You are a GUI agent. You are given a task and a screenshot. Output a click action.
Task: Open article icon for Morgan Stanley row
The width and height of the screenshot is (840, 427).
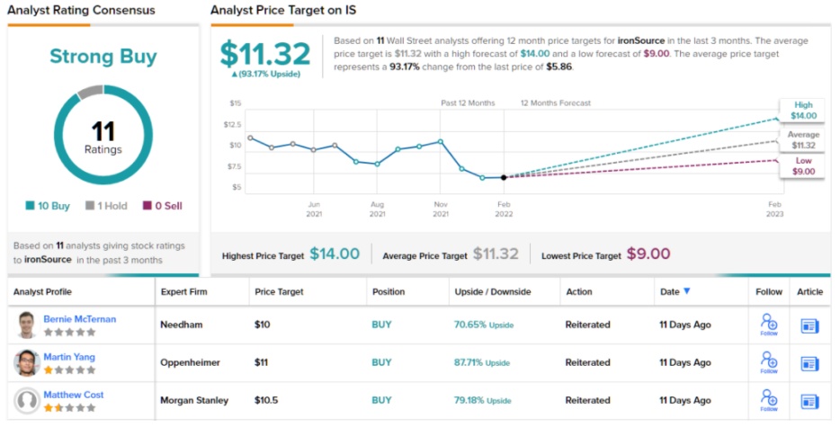click(x=810, y=401)
